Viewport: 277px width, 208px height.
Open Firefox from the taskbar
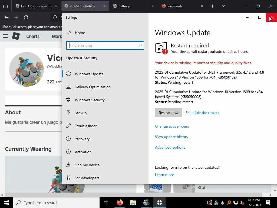[x=120, y=203]
